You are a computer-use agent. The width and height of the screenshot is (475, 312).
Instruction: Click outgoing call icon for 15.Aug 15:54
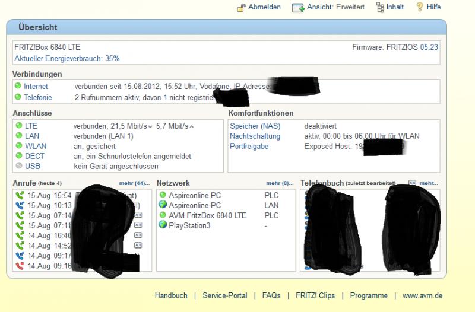click(x=20, y=196)
